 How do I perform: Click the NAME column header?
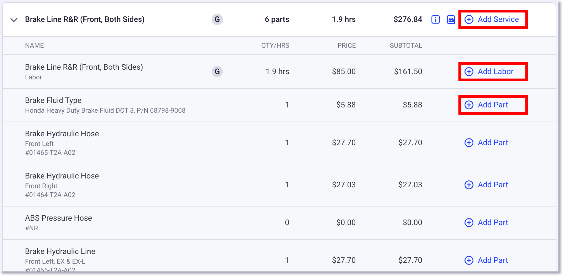(x=34, y=45)
